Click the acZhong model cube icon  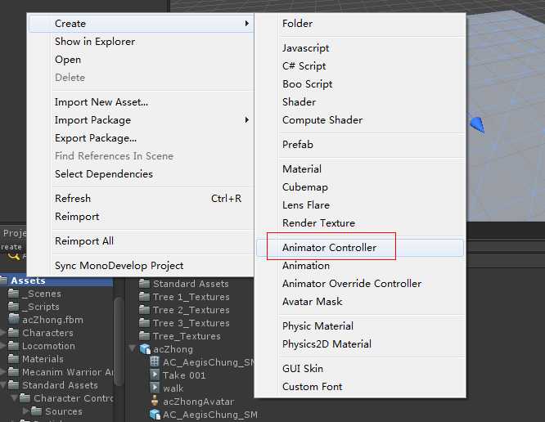145,348
